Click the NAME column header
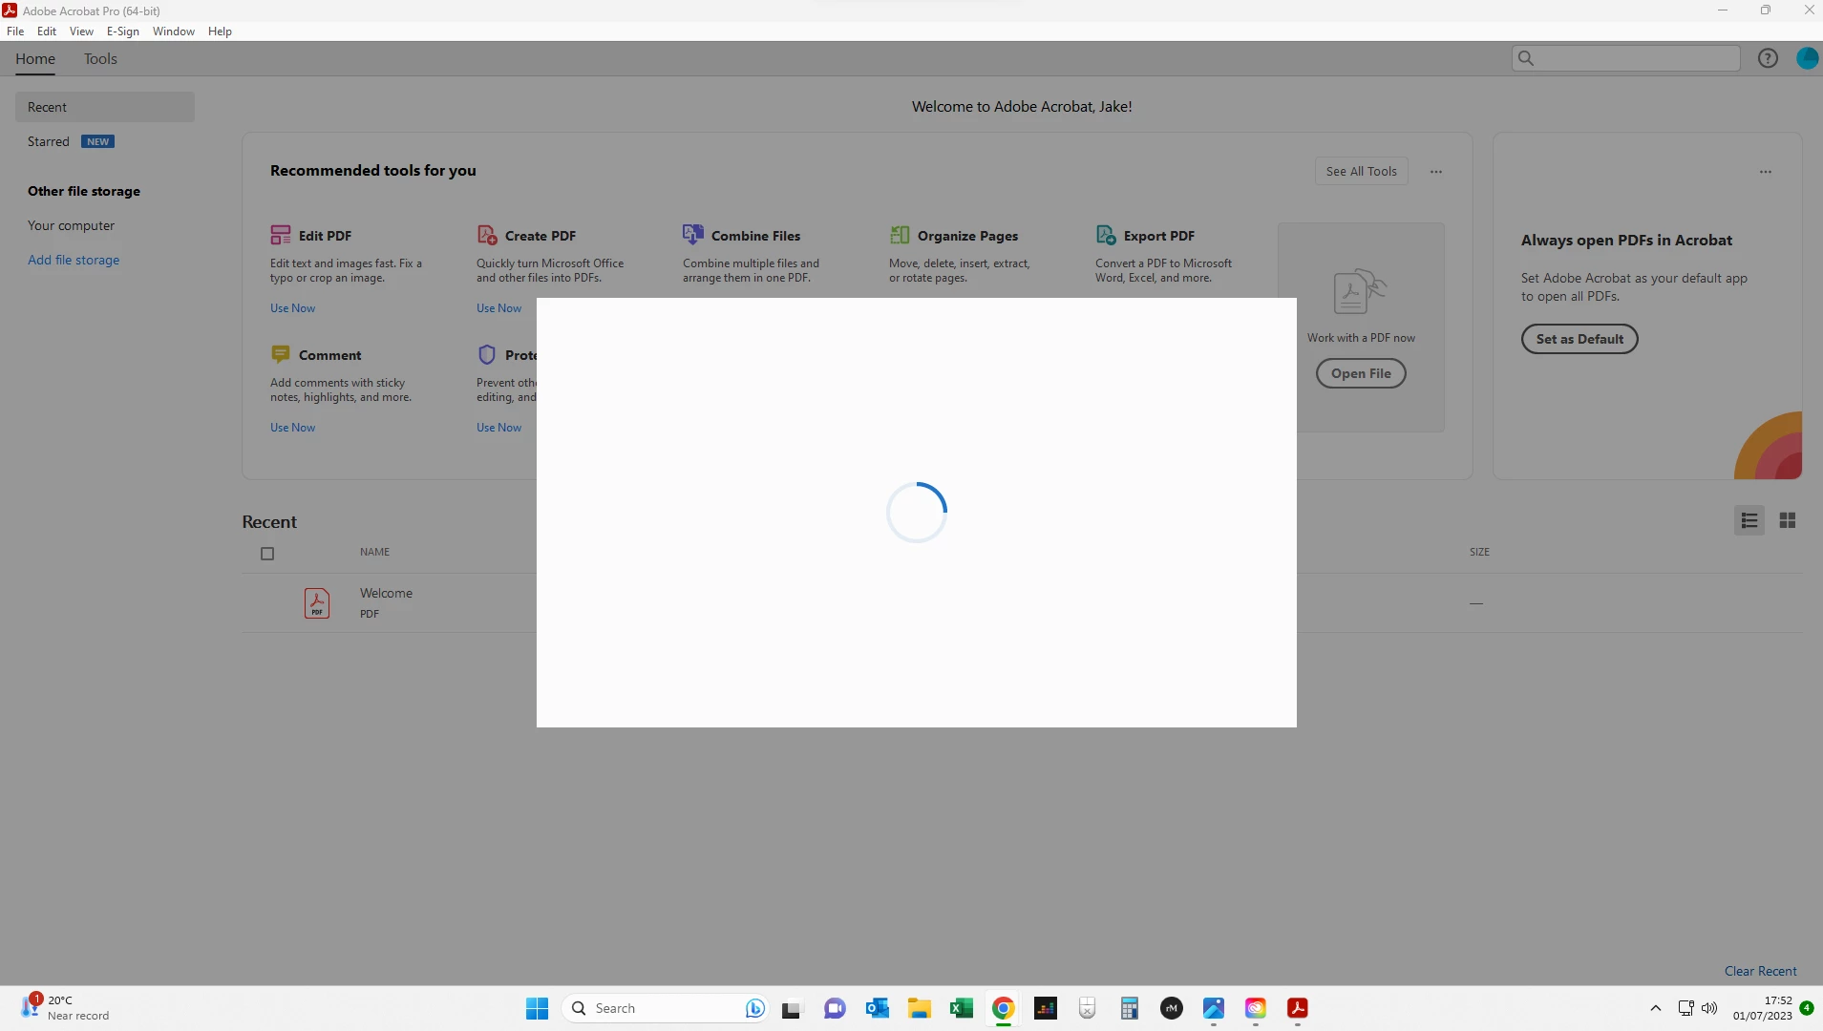Image resolution: width=1823 pixels, height=1031 pixels. pyautogui.click(x=374, y=552)
